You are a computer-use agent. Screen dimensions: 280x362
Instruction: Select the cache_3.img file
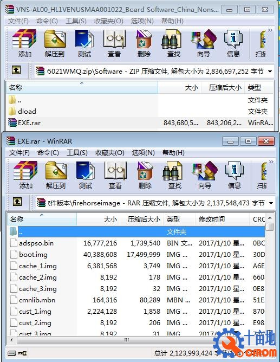(x=137, y=289)
